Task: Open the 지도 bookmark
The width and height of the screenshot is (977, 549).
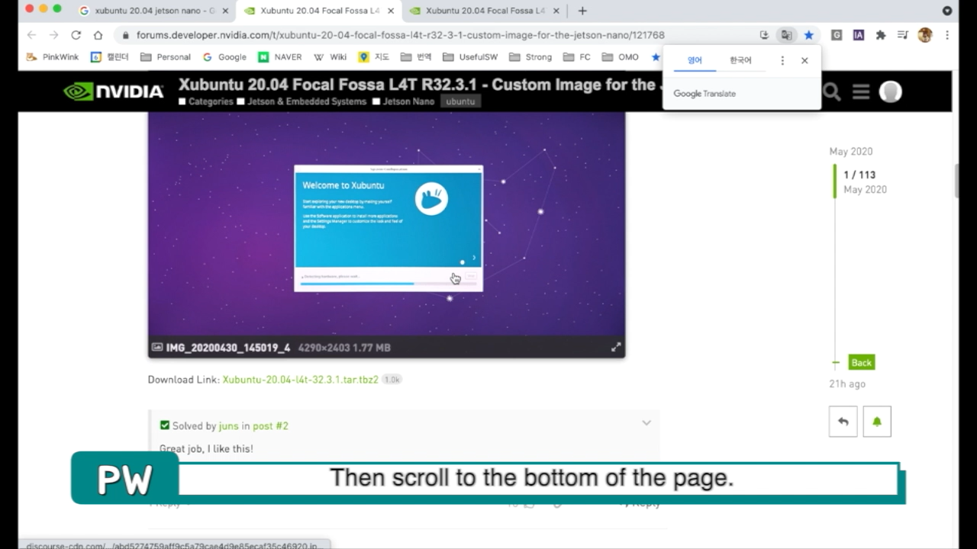Action: pyautogui.click(x=374, y=57)
